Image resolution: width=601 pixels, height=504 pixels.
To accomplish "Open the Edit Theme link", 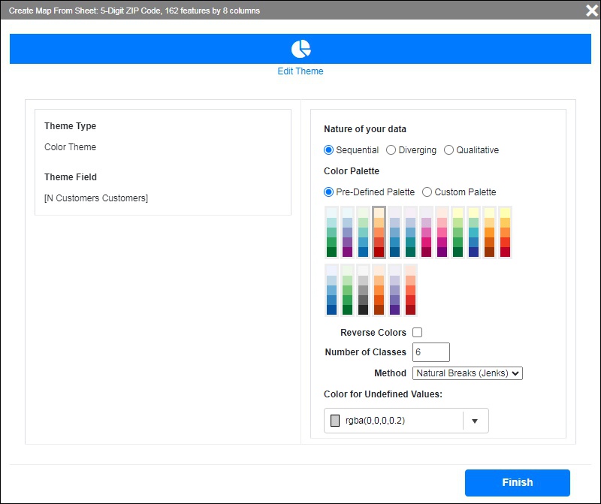I will [x=300, y=71].
